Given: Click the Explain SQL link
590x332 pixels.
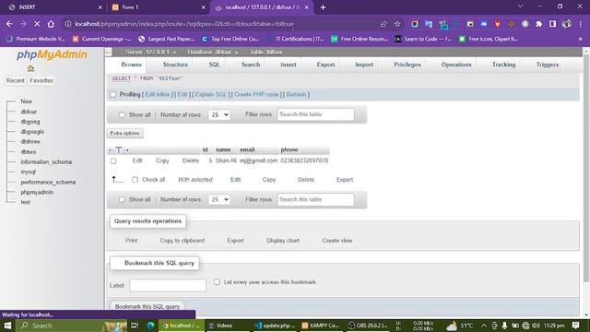Looking at the screenshot, I should (211, 94).
